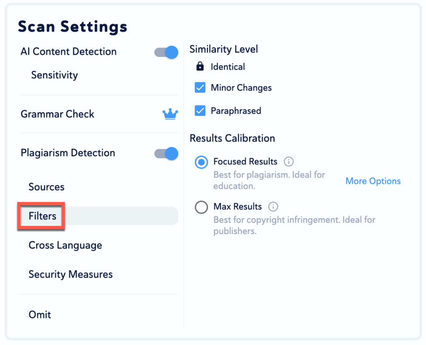Open the Sensitivity settings item
Viewport: 426px width, 345px height.
pos(54,75)
